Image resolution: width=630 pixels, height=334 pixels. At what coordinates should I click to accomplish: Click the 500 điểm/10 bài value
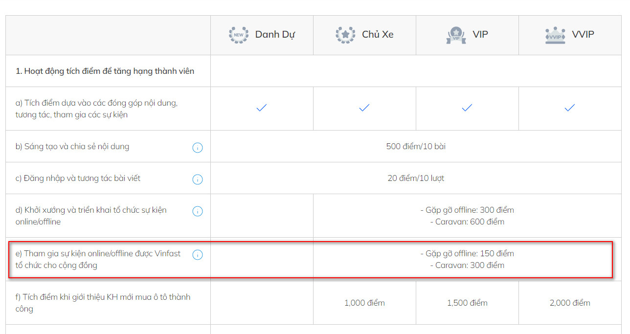tap(416, 147)
